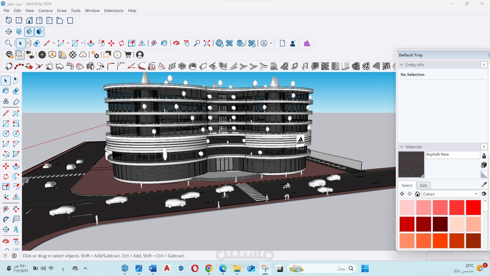490x276 pixels.
Task: Open the 3D Warehouse icon
Action: pyautogui.click(x=219, y=43)
